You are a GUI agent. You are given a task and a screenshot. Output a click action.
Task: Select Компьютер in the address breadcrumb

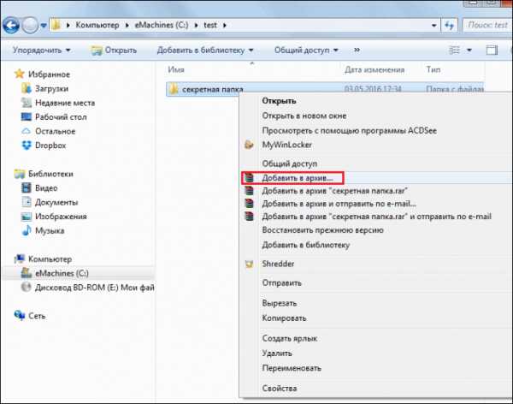click(x=97, y=25)
